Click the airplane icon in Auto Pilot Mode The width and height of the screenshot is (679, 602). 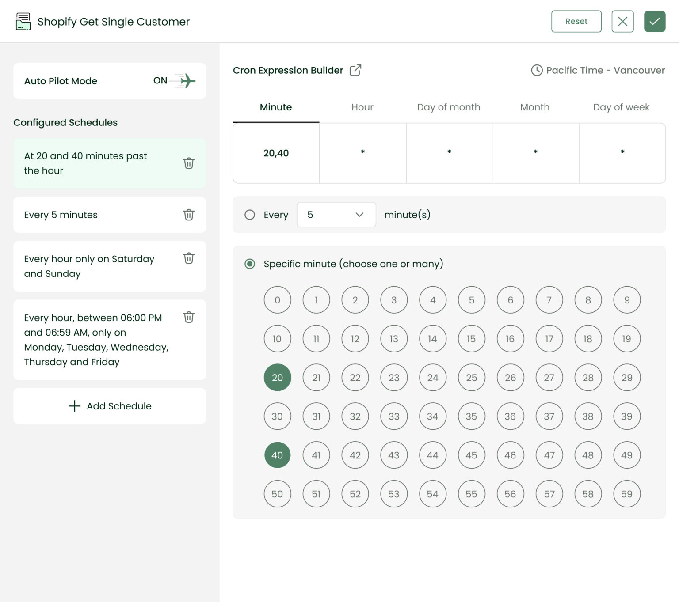[187, 81]
